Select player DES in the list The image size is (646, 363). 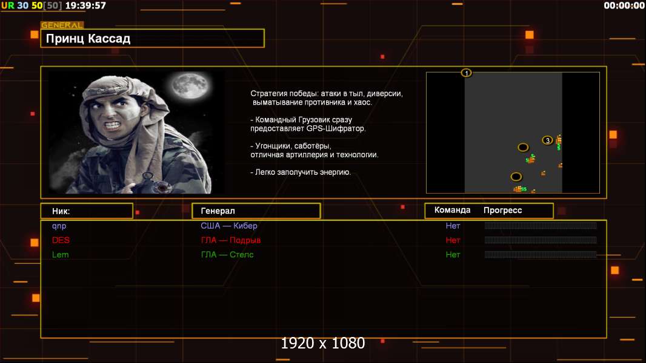(61, 240)
